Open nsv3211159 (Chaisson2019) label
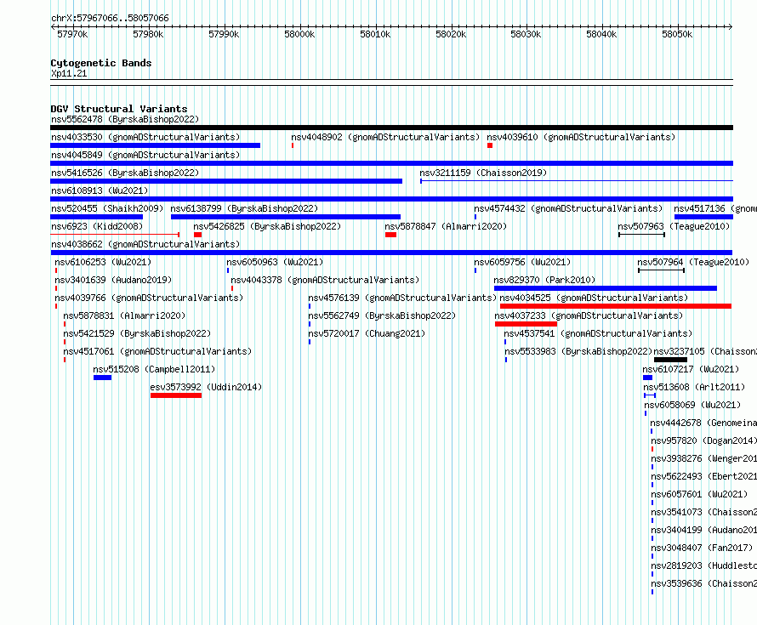The image size is (757, 625). coord(483,173)
